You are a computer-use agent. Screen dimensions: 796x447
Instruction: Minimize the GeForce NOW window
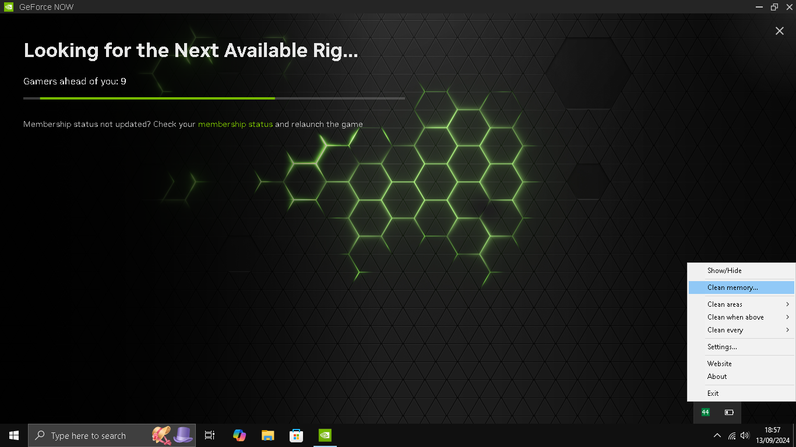759,7
